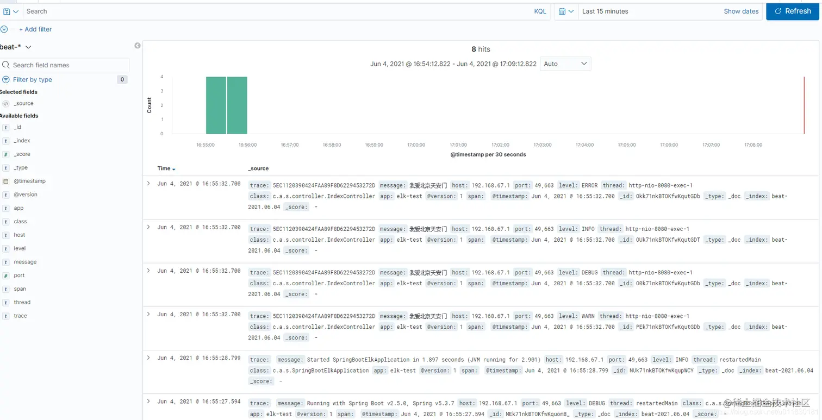Select the @timestamp field name

(x=29, y=181)
